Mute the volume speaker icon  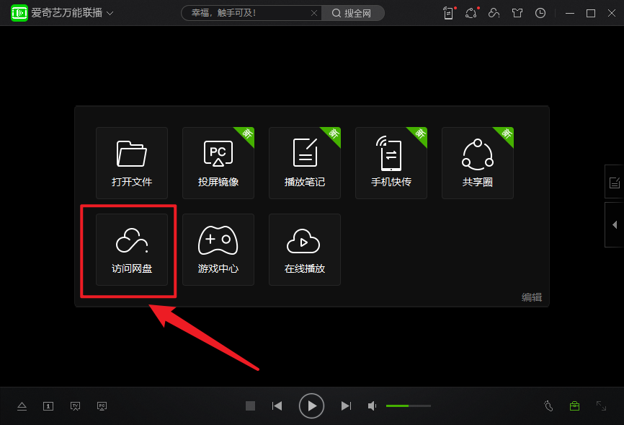coord(372,406)
